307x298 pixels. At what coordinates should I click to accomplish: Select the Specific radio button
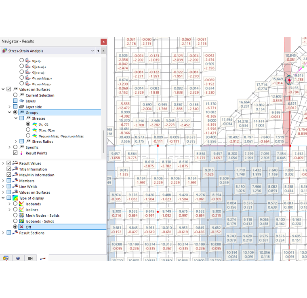[15, 147]
